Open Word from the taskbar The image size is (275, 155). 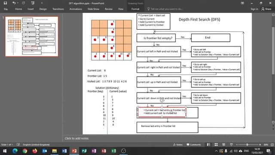64,151
